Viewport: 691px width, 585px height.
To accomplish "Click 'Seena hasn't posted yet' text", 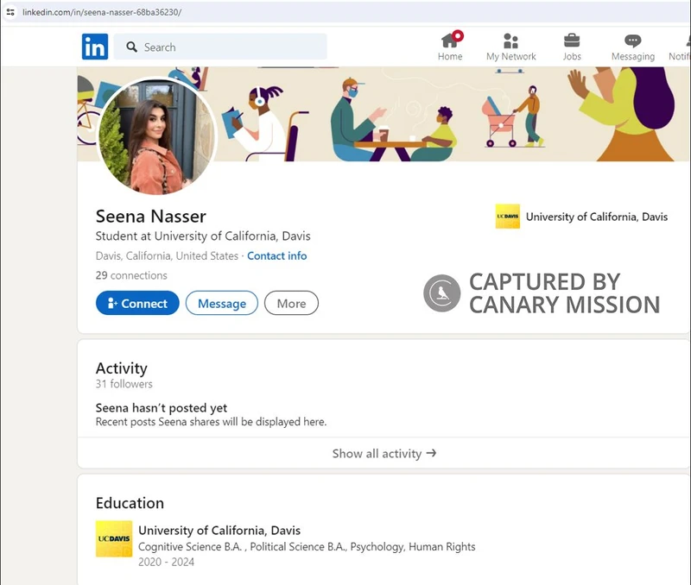I will coord(162,408).
